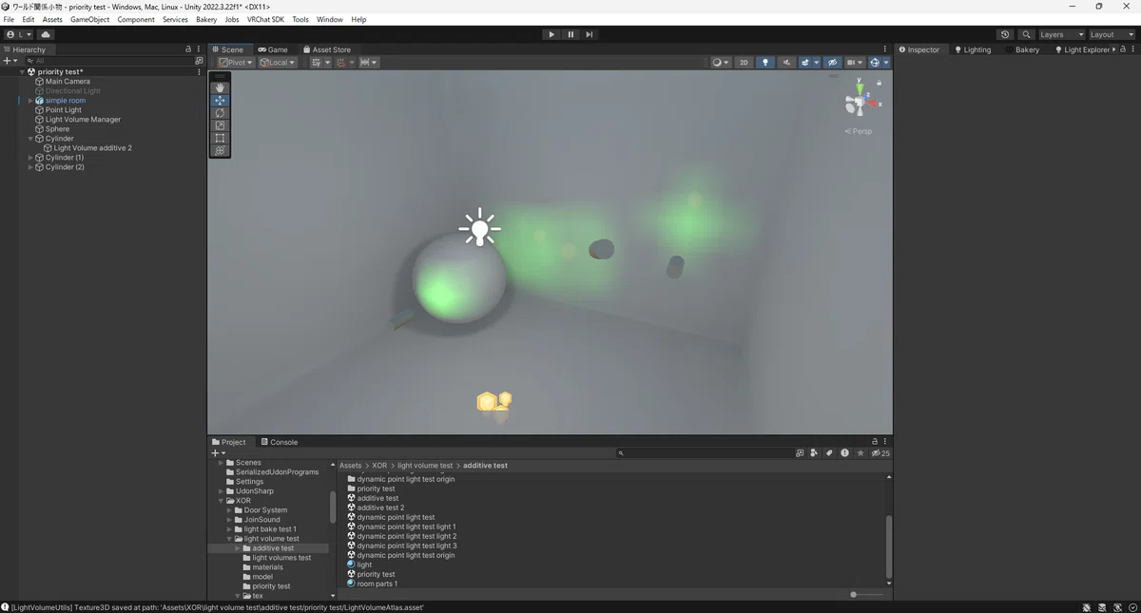This screenshot has width=1141, height=613.
Task: Toggle scene lighting bulb button
Action: click(765, 63)
